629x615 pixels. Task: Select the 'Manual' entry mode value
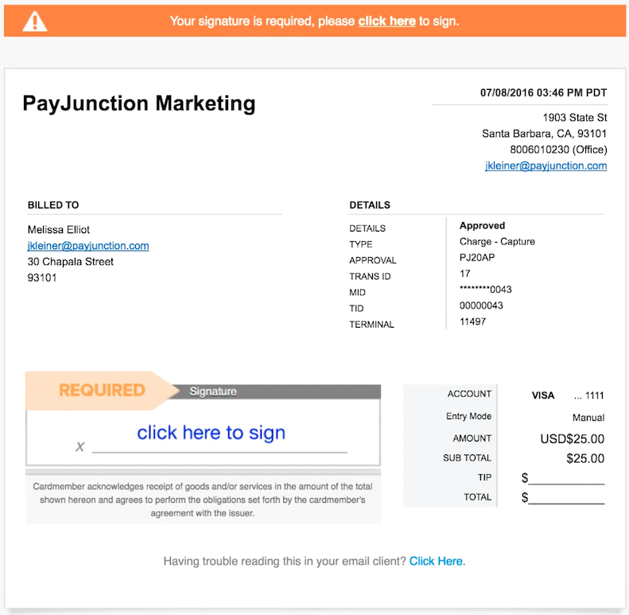point(588,418)
